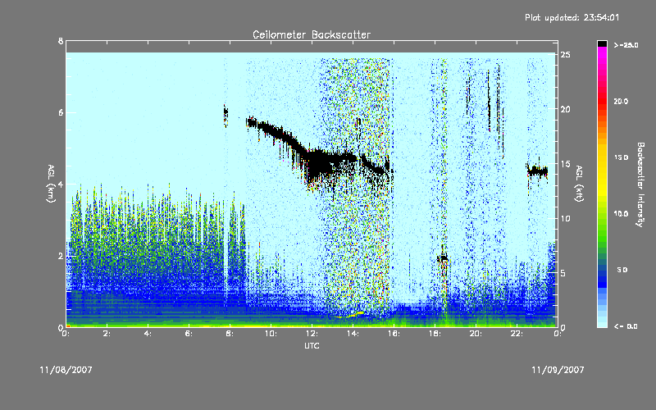Screen dimensions: 656x410
Task: Click the "UTC" x-axis label
Action: (x=312, y=345)
